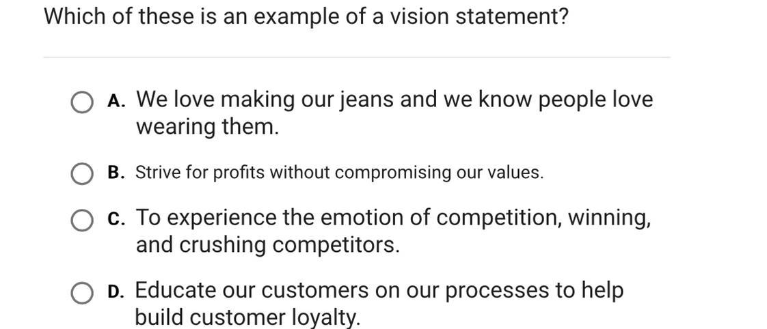Select the "Educate our customers on our processes" line

pyautogui.click(x=379, y=291)
